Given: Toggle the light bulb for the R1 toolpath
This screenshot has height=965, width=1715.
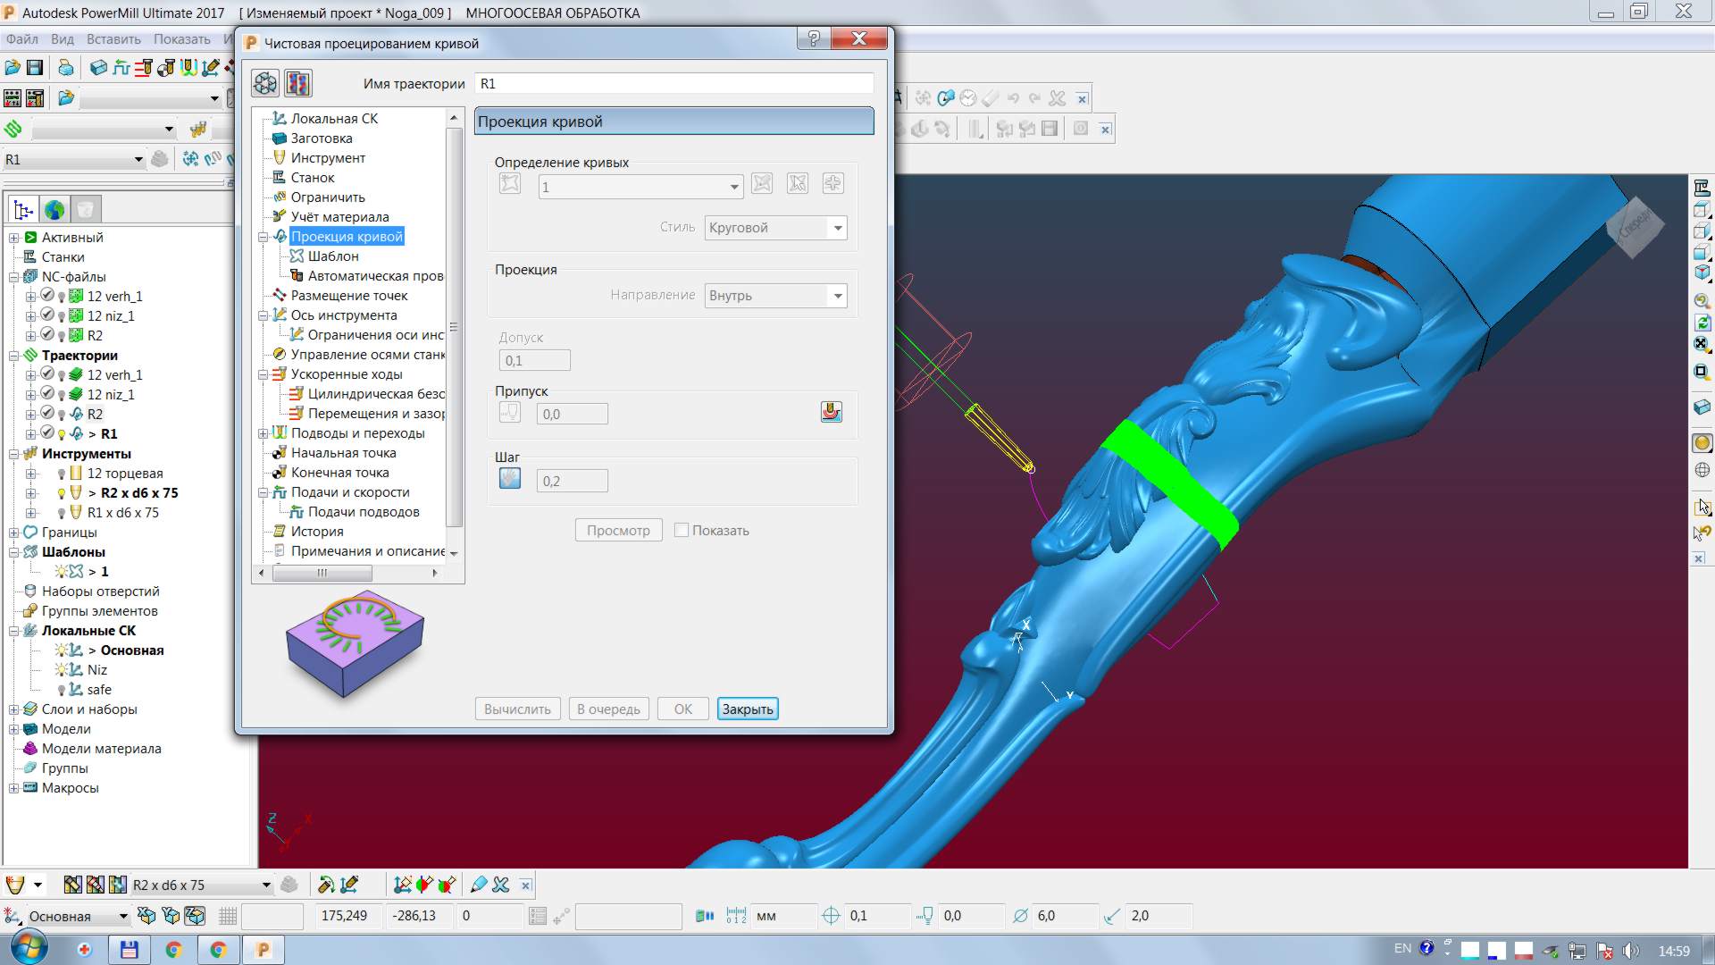Looking at the screenshot, I should click(x=62, y=434).
